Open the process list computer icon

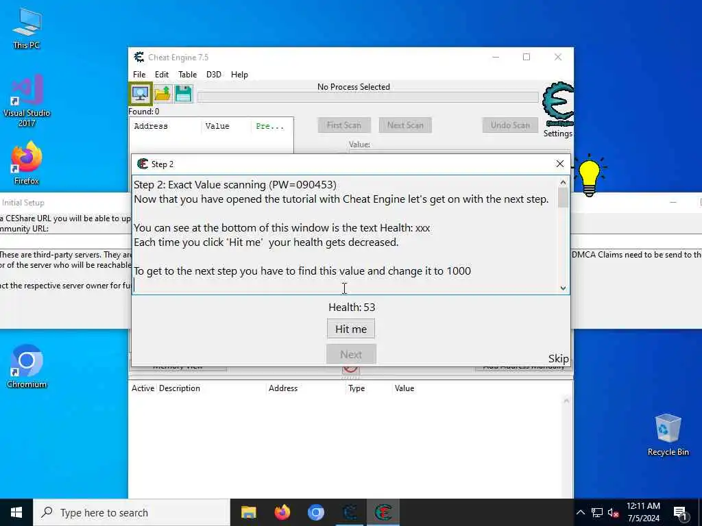point(141,94)
